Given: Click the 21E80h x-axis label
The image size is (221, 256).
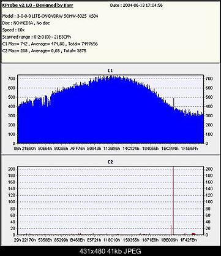Looking at the screenshot, I should [x=29, y=149].
